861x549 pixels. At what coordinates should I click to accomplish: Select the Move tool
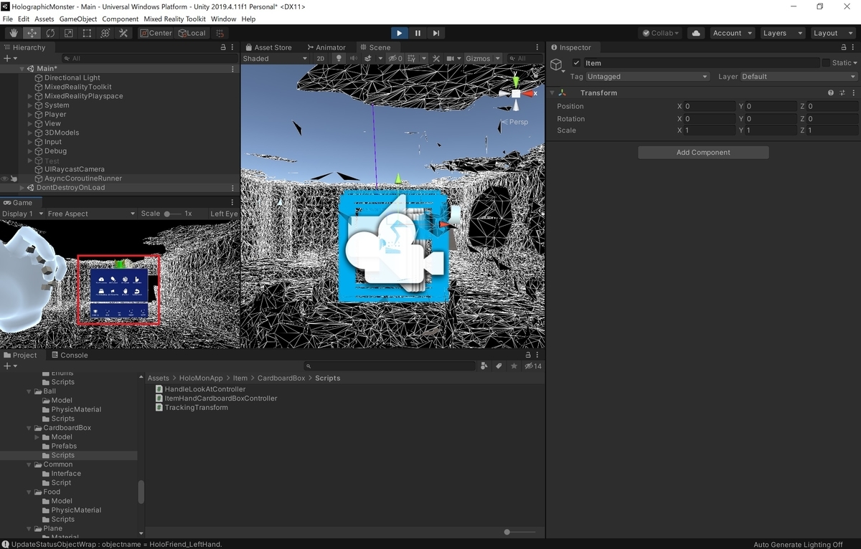pyautogui.click(x=32, y=33)
